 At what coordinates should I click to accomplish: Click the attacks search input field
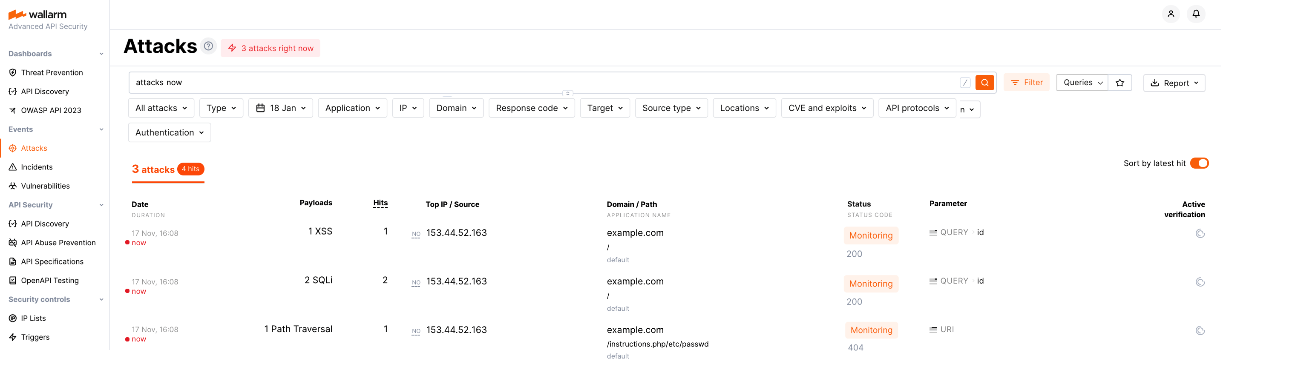(x=543, y=83)
